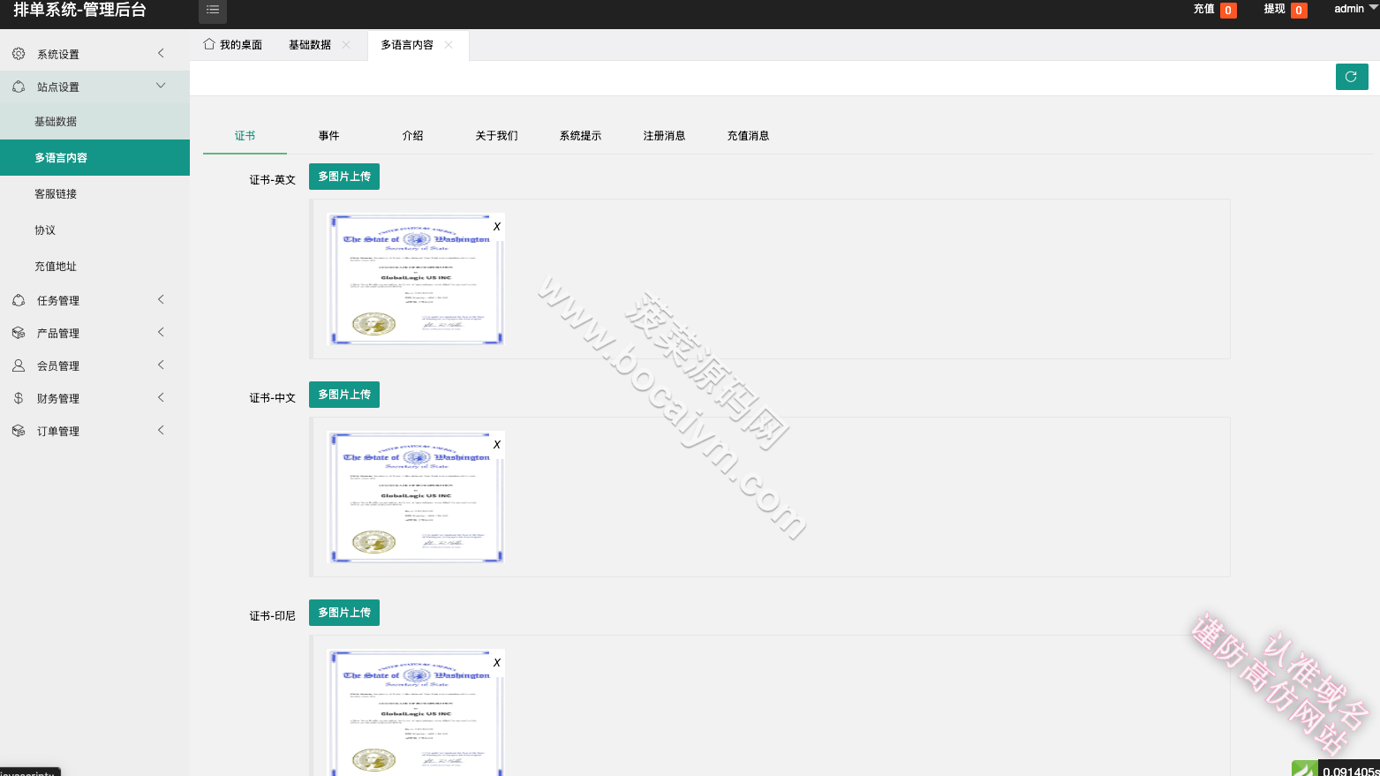Click the 证书-印尼 field label
1380x776 pixels.
(x=273, y=616)
